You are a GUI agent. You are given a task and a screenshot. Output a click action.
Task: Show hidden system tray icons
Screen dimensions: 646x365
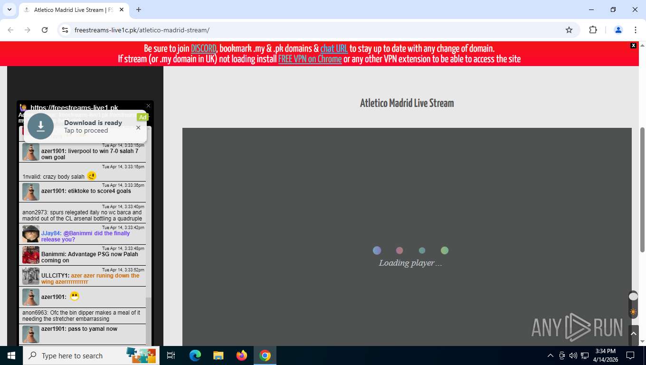tap(551, 355)
